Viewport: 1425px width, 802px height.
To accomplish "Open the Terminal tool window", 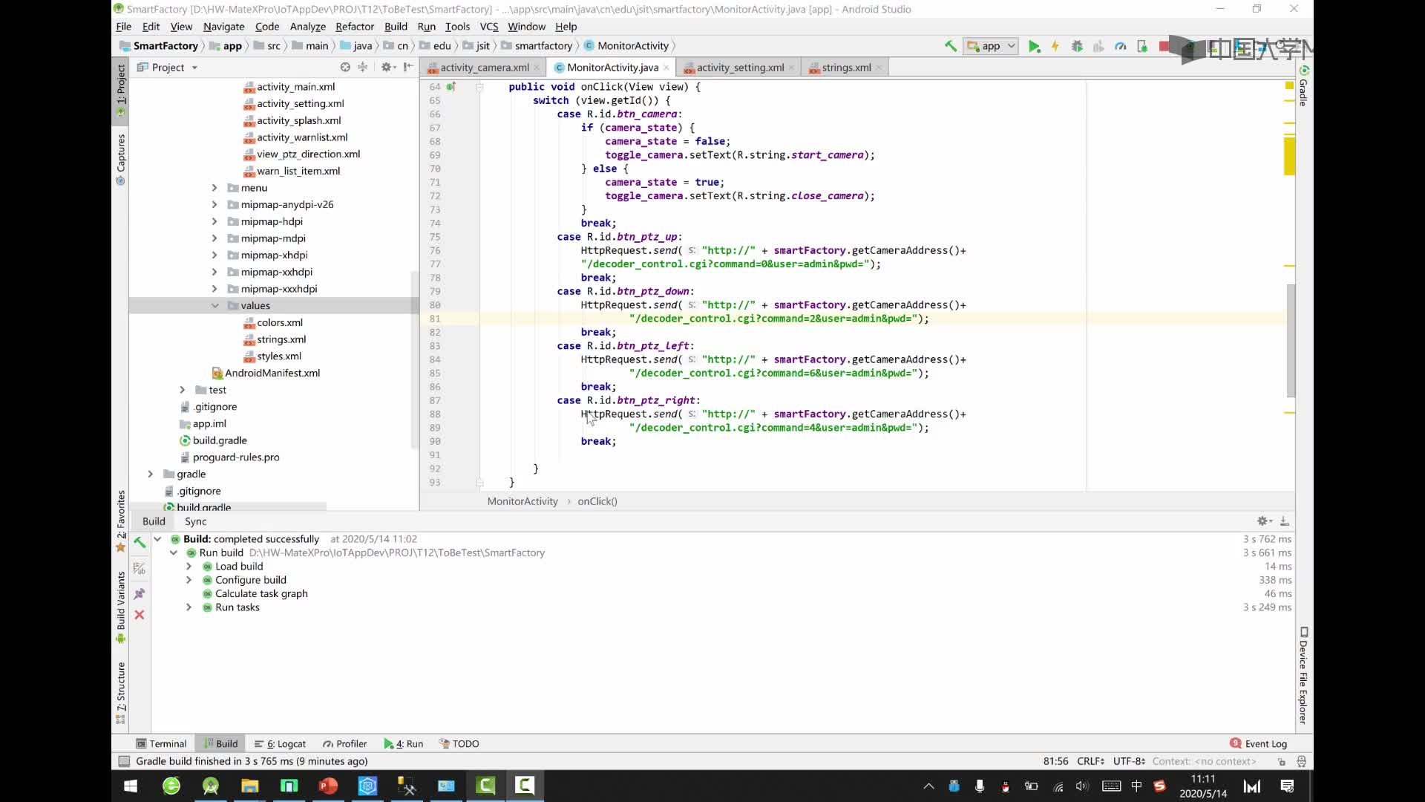I will tap(161, 743).
